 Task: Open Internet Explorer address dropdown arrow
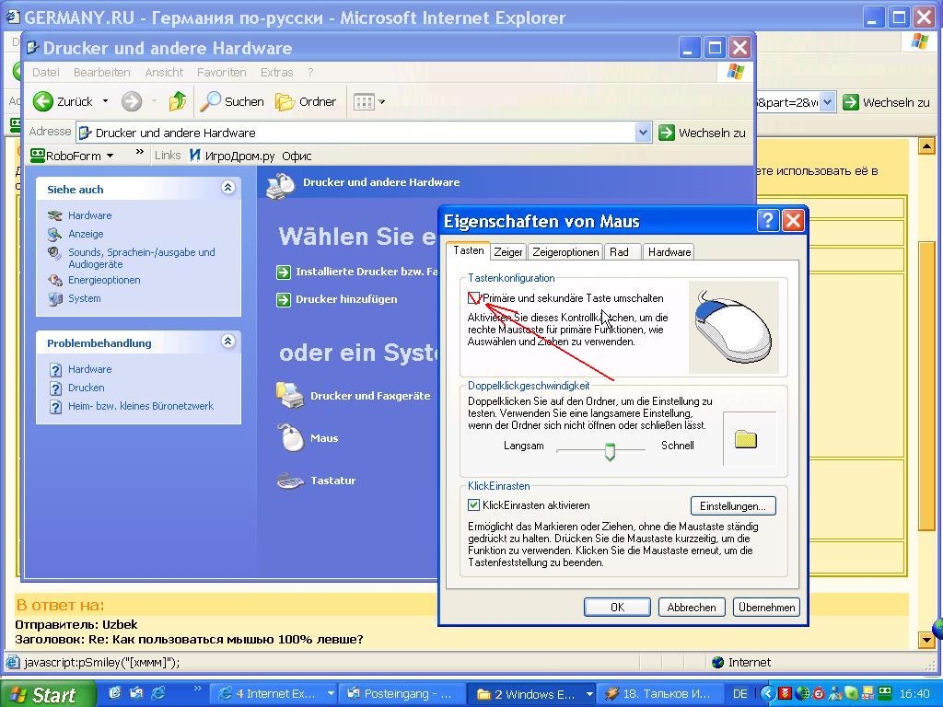click(x=828, y=102)
